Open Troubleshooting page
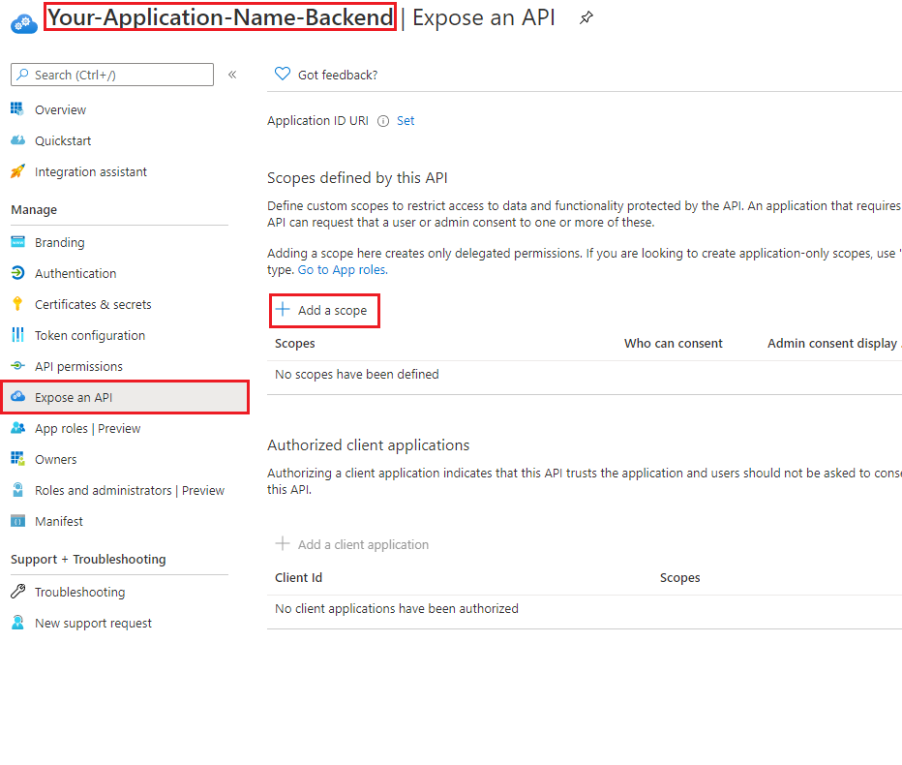 tap(80, 593)
